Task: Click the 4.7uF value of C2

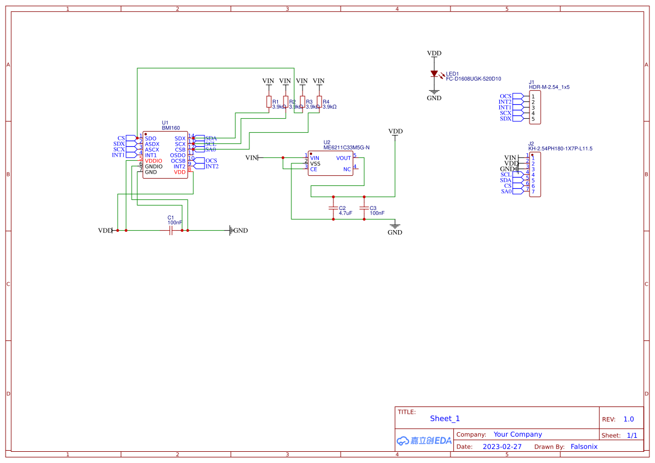Action: point(346,213)
